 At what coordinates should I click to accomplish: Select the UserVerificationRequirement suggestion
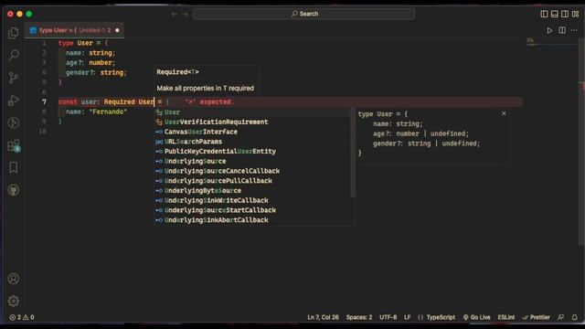click(253, 122)
